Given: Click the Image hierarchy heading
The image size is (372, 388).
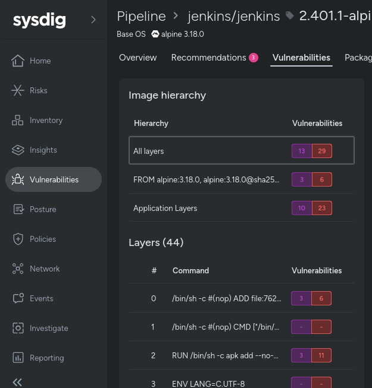Looking at the screenshot, I should 167,96.
